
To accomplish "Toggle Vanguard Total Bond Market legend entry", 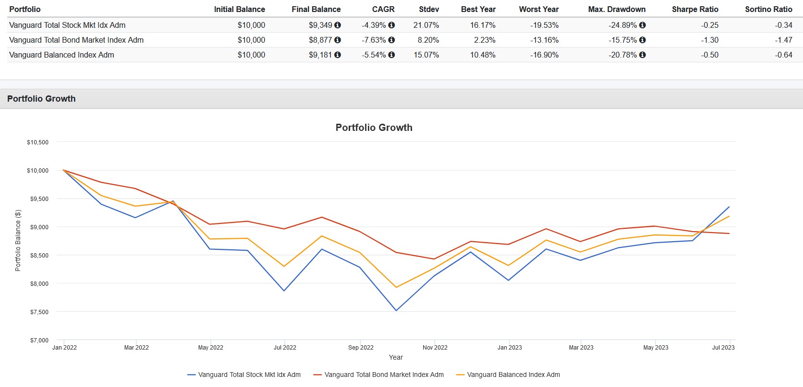I will click(378, 375).
